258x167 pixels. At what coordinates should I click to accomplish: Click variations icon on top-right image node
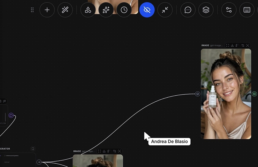237,45
